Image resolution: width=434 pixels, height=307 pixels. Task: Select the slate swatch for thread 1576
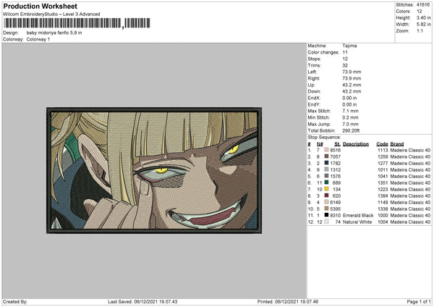tap(326, 176)
